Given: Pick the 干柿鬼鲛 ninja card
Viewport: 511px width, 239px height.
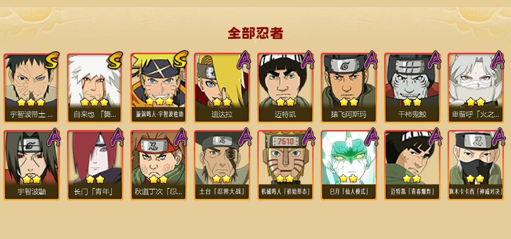Looking at the screenshot, I should [x=412, y=88].
